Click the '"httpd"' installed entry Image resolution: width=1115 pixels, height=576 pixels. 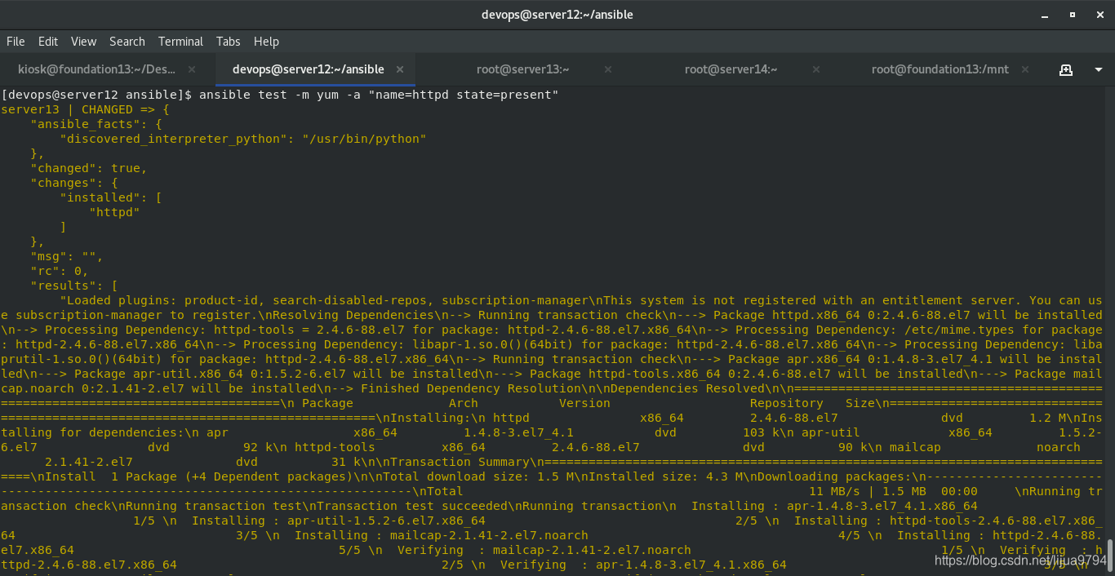pos(114,212)
